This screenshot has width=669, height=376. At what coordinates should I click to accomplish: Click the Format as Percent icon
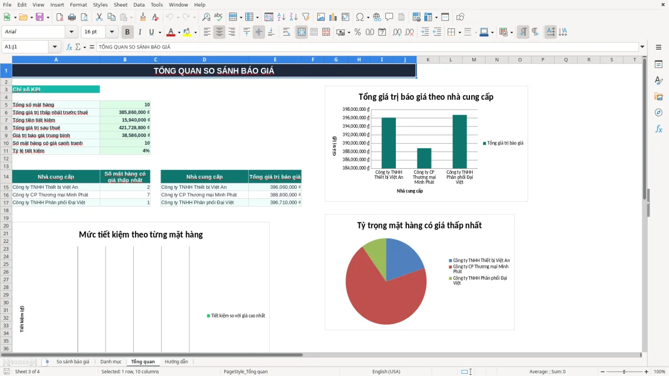[357, 32]
